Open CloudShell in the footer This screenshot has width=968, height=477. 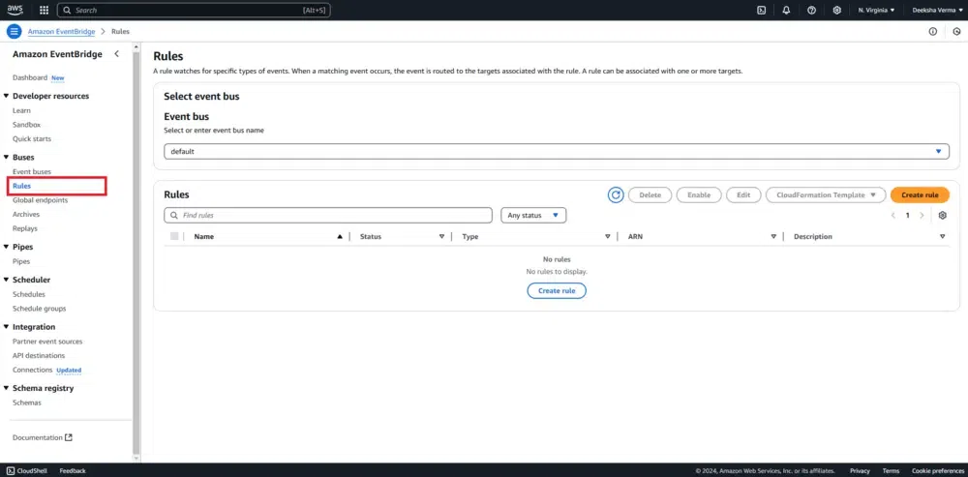point(27,471)
